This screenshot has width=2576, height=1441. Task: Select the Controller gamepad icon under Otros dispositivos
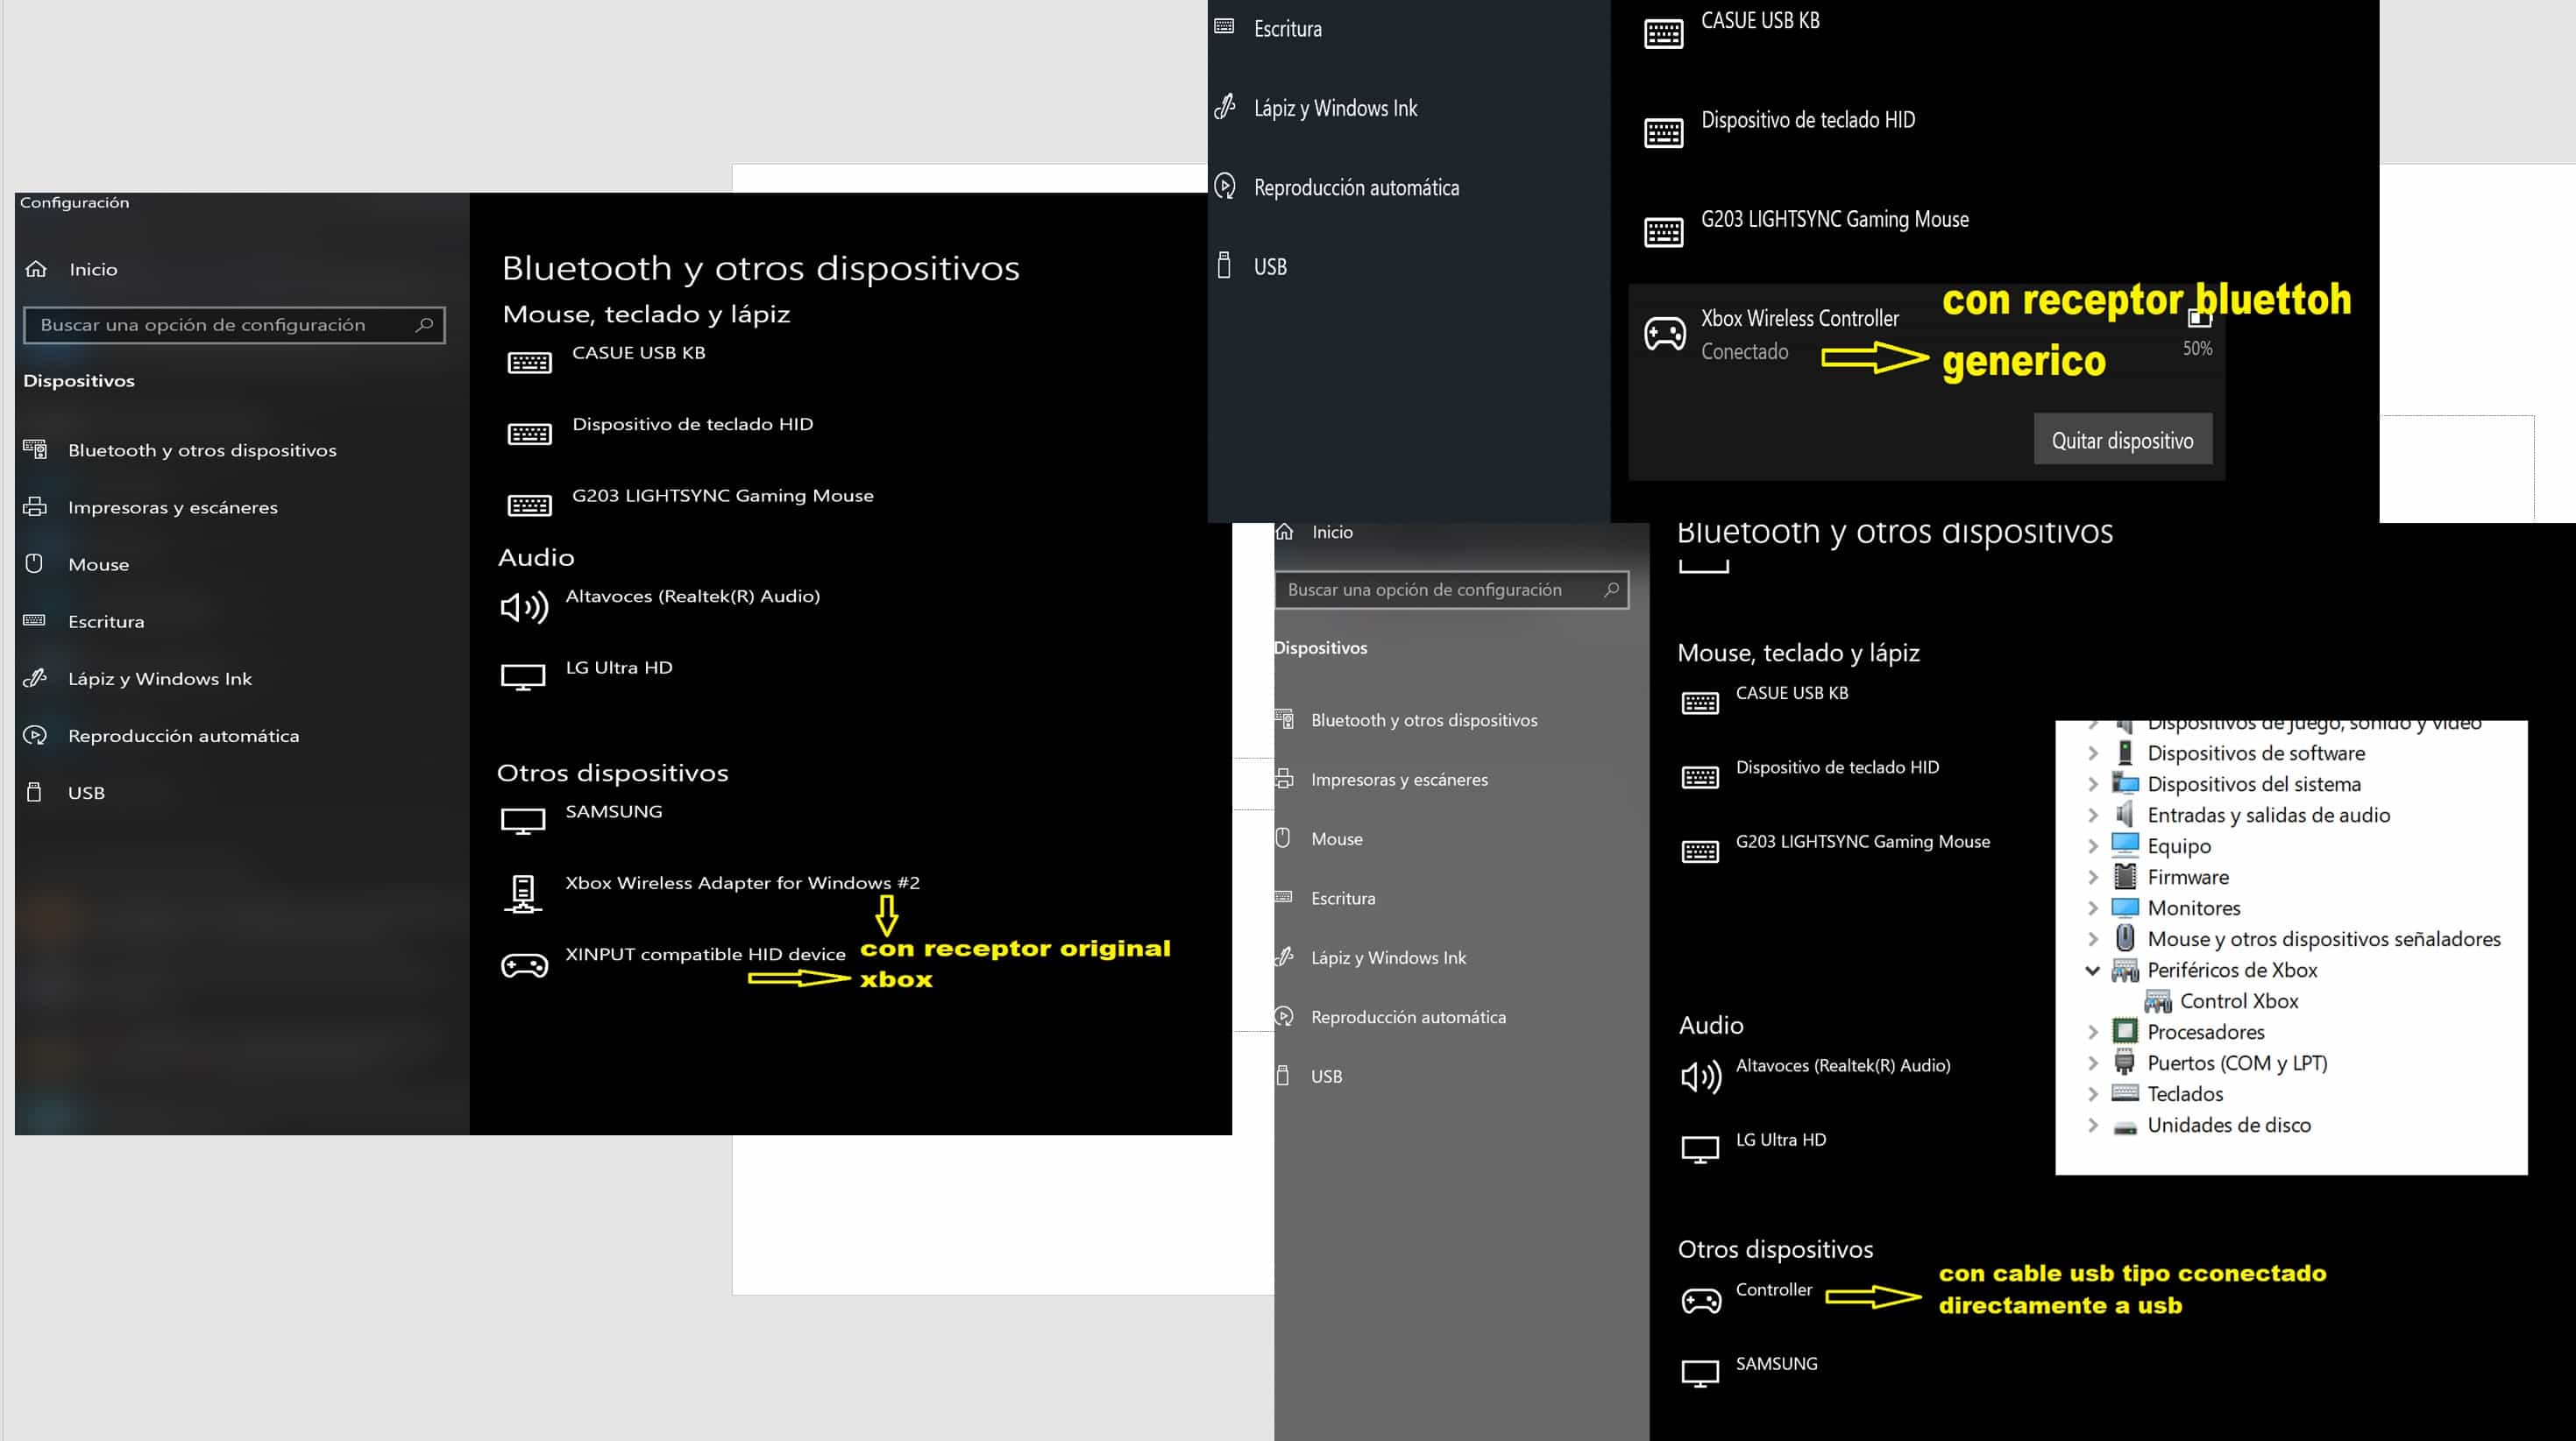tap(1701, 1300)
